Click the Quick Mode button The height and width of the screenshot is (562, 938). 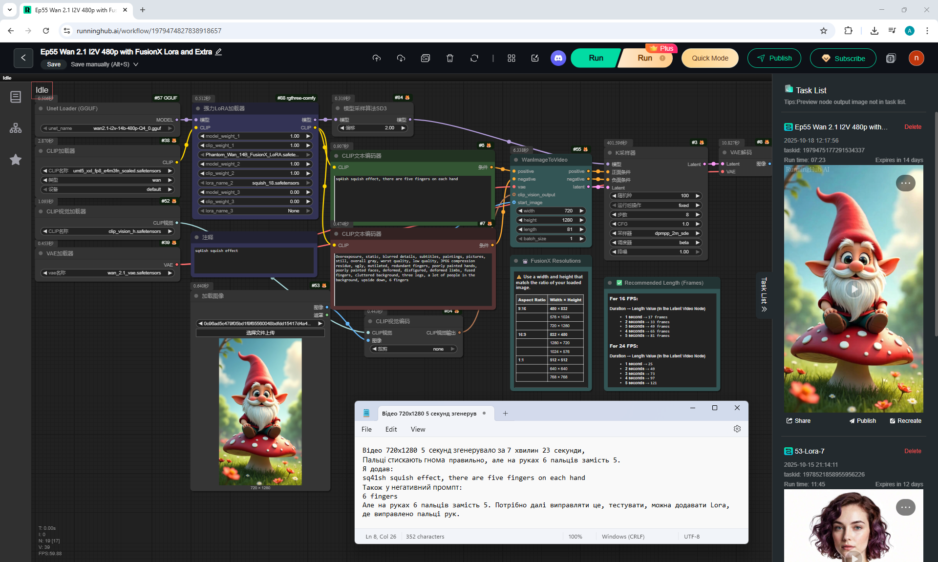point(710,58)
